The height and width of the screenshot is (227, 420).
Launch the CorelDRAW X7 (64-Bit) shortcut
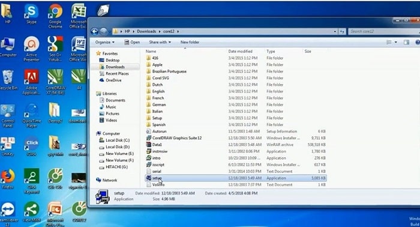(55, 82)
